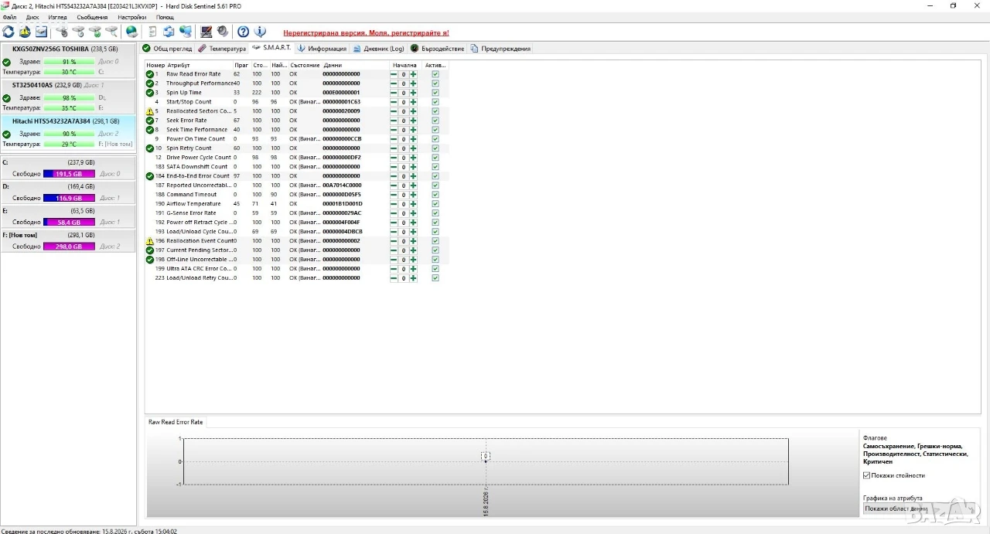Switch to the Температура tab
The image size is (990, 534).
(222, 49)
